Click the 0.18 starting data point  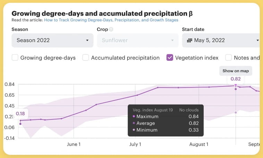pyautogui.click(x=20, y=124)
